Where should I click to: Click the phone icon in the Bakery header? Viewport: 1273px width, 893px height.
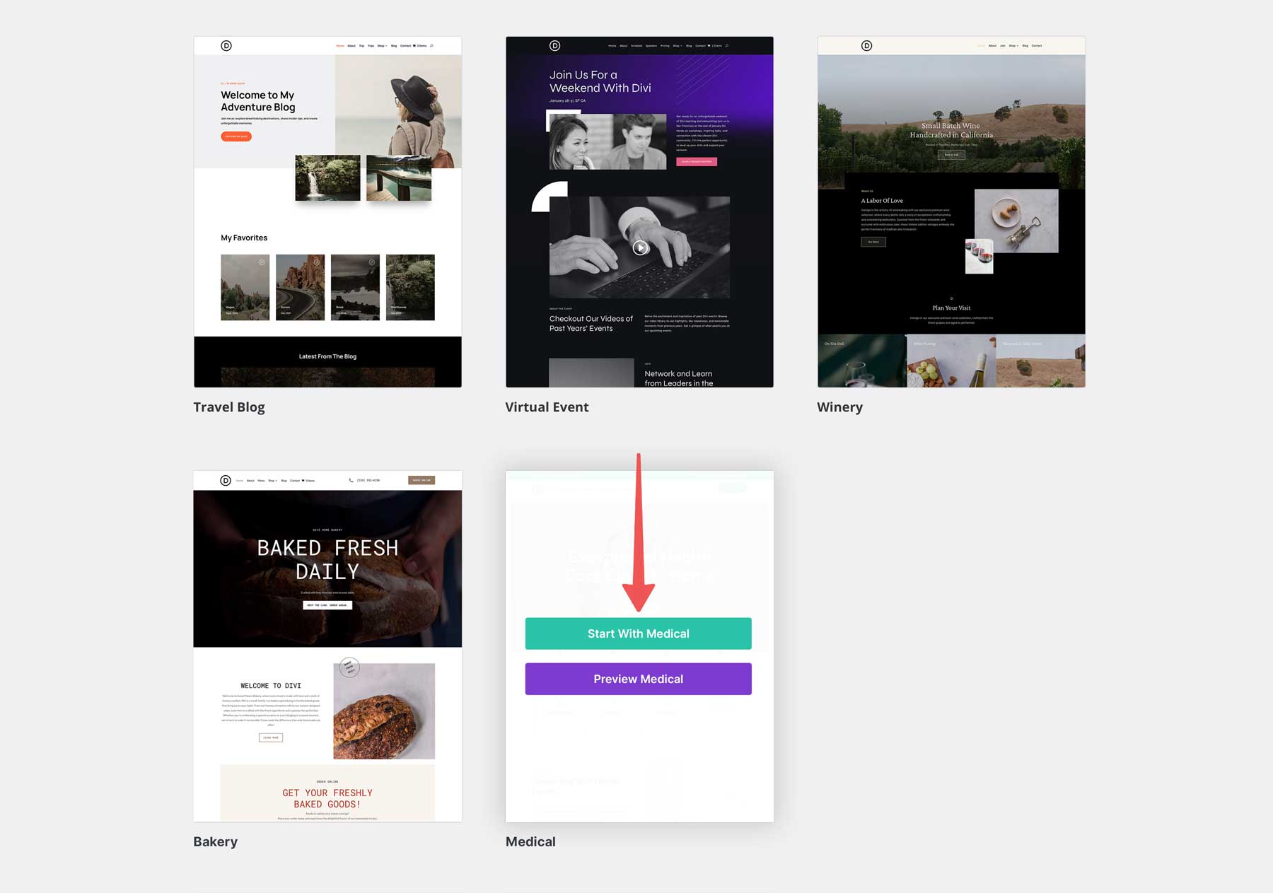click(x=351, y=480)
